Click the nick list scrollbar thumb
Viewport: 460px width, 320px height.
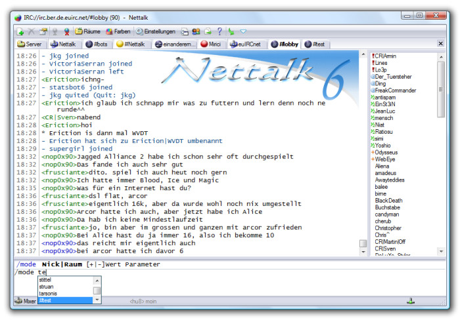pyautogui.click(x=441, y=89)
